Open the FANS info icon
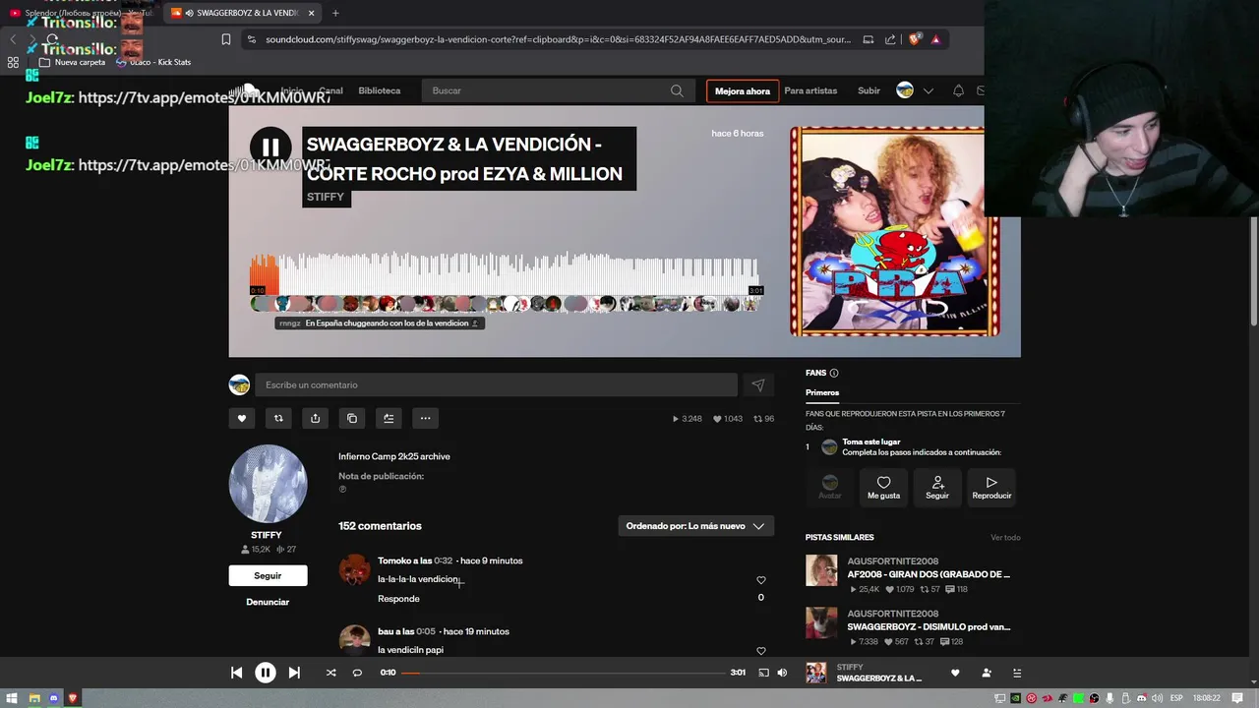The height and width of the screenshot is (708, 1259). pos(834,373)
